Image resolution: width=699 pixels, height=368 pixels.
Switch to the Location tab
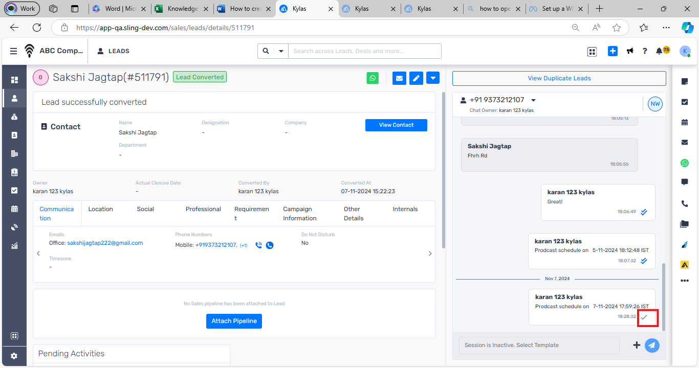point(100,209)
